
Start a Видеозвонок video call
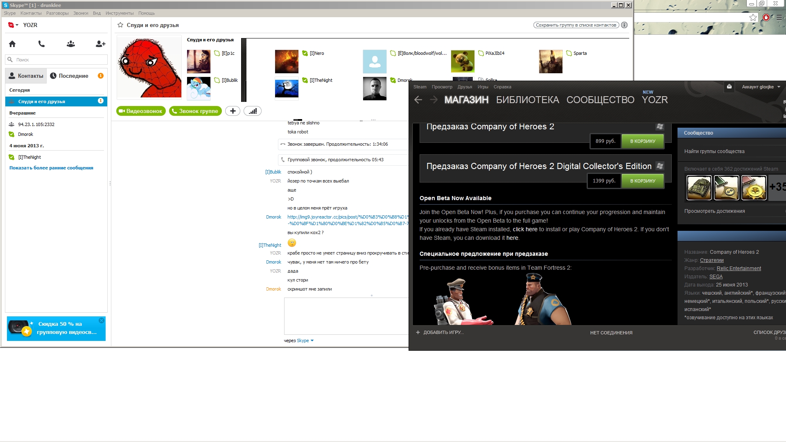point(141,111)
